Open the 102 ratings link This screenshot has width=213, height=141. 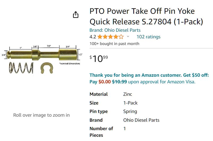148,37
